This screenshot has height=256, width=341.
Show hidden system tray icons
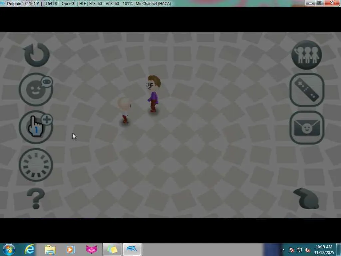[283, 250]
